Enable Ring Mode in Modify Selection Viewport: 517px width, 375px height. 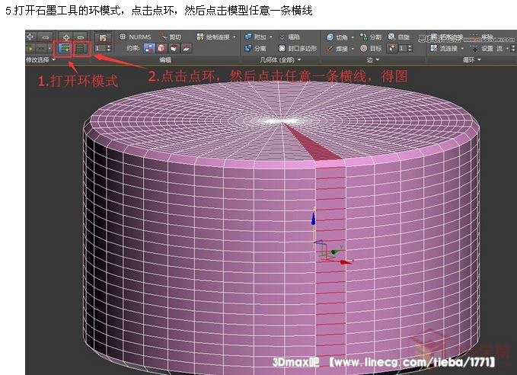click(x=65, y=48)
